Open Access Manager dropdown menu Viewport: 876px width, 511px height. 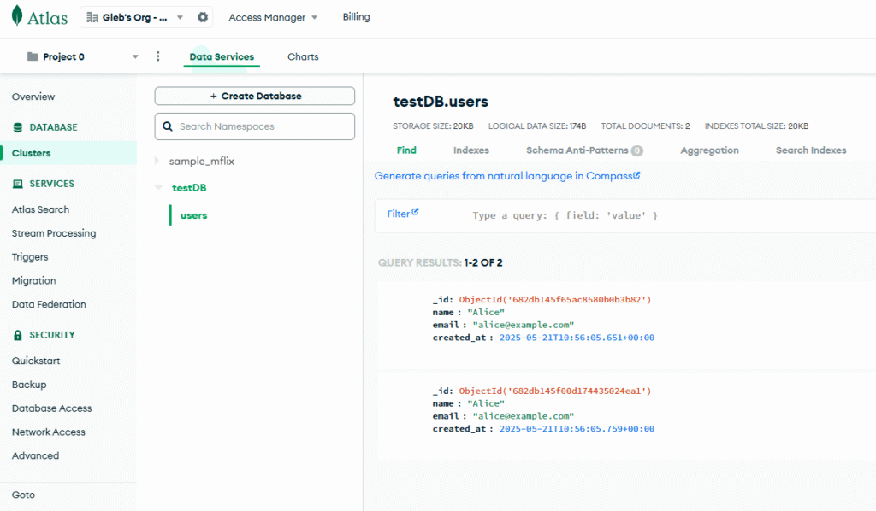pyautogui.click(x=273, y=17)
